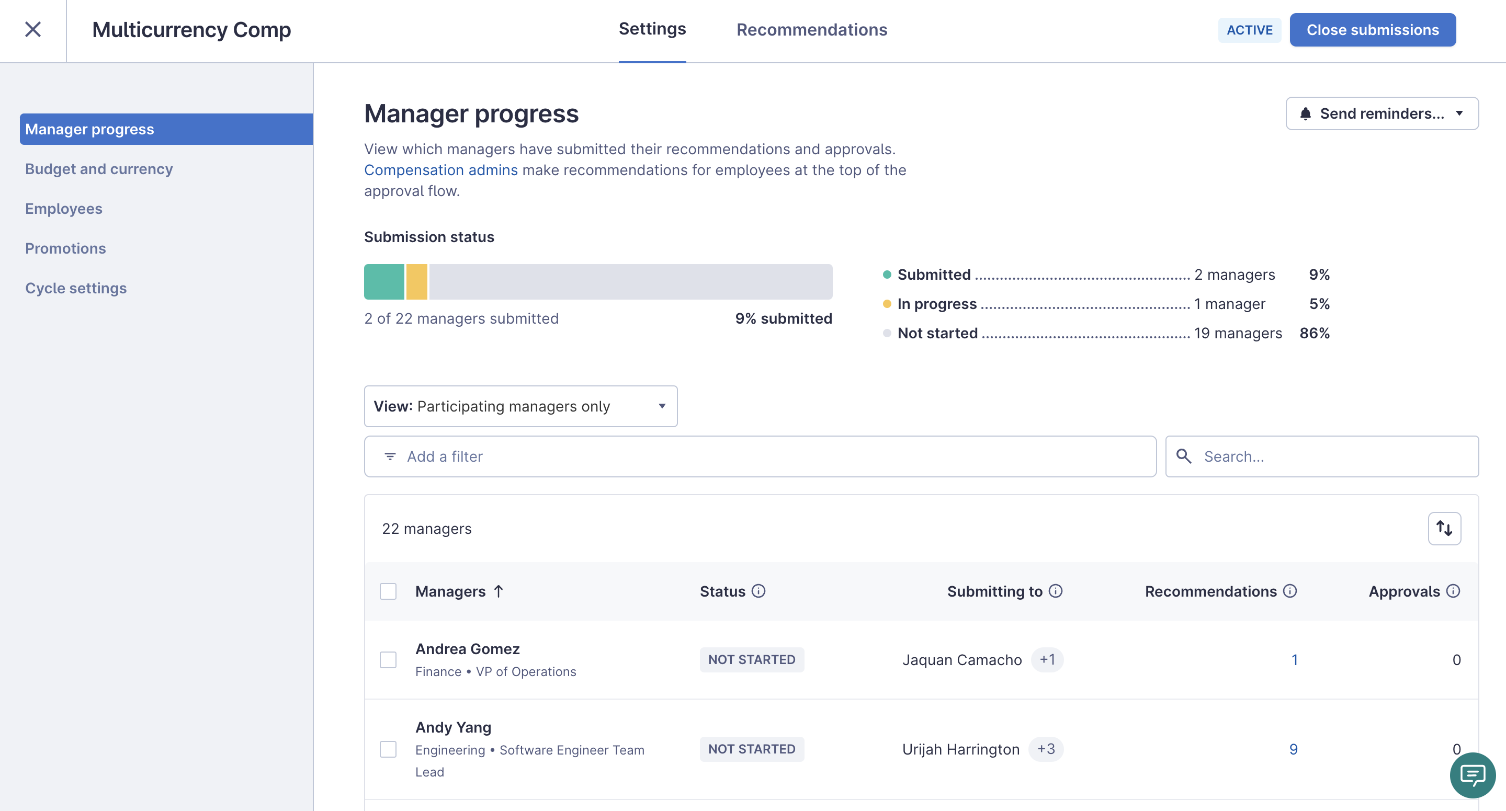The image size is (1506, 811).
Task: Expand the +3 badge next to Urijah Harrington
Action: (x=1046, y=748)
